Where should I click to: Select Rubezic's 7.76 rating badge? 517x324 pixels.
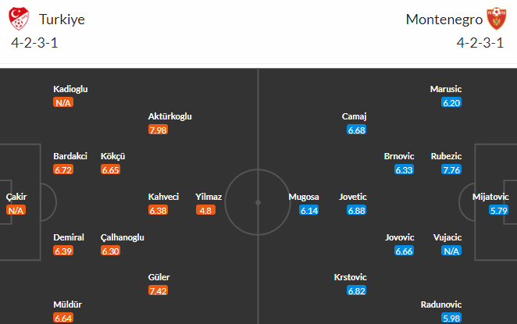451,169
